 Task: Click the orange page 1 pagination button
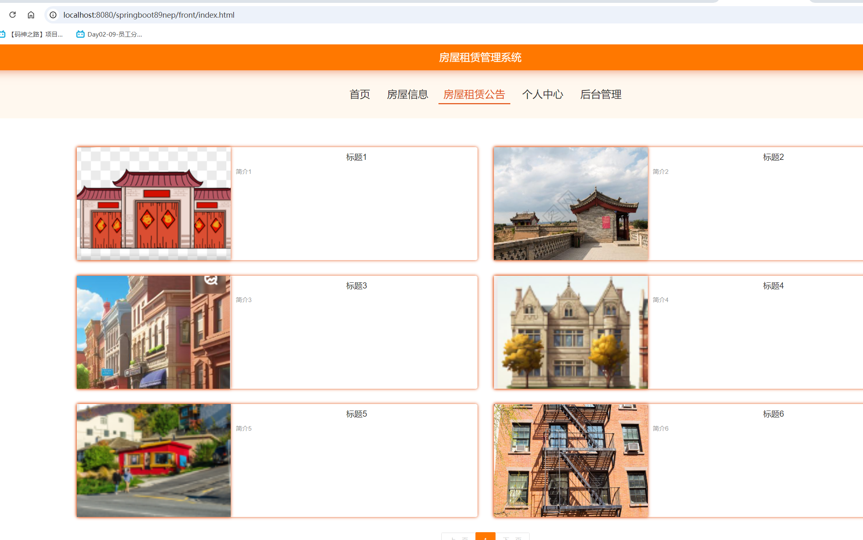click(x=485, y=537)
